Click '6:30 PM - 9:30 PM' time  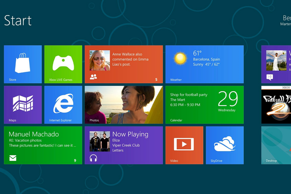(185, 105)
